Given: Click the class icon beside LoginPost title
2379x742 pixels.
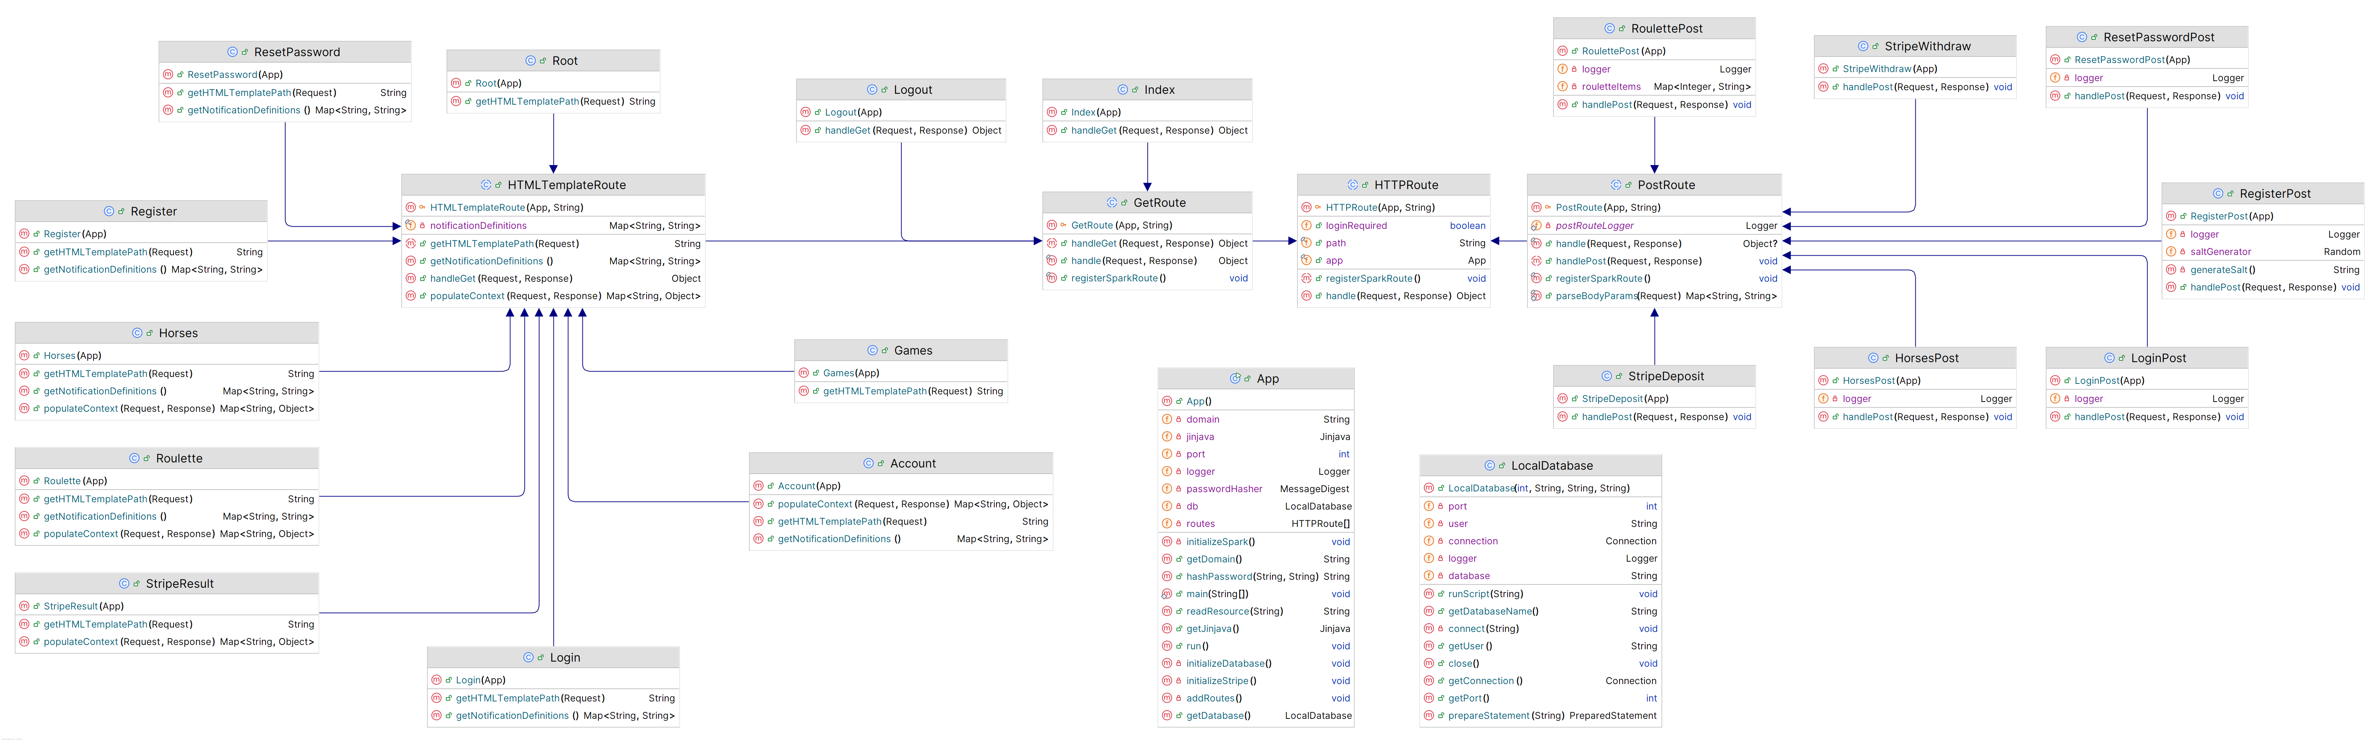Looking at the screenshot, I should click(x=2109, y=358).
